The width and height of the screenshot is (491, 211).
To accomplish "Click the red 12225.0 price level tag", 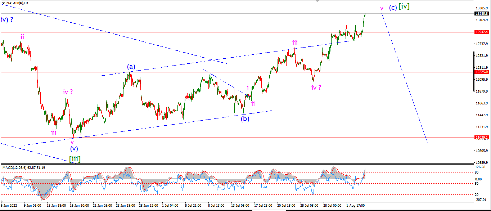I will click(x=482, y=72).
